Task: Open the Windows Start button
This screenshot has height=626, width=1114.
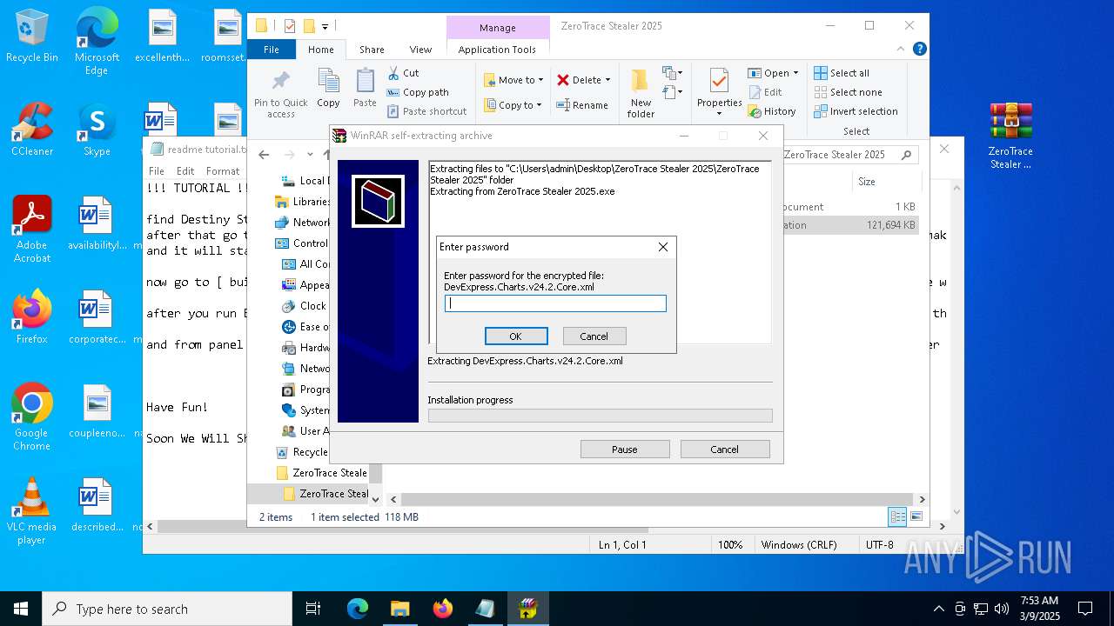Action: click(21, 609)
